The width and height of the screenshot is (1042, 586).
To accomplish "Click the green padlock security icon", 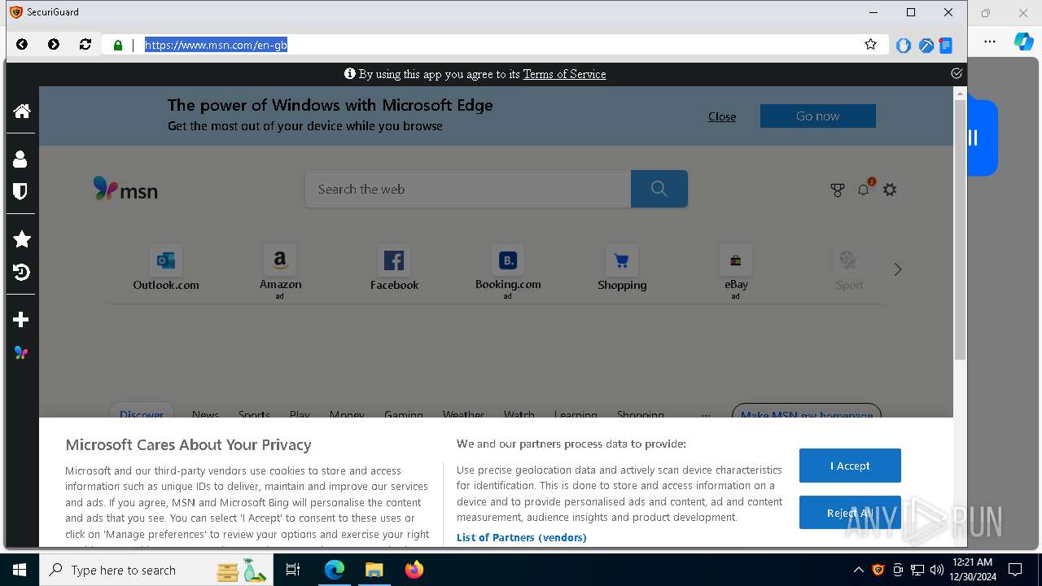I will pos(118,46).
